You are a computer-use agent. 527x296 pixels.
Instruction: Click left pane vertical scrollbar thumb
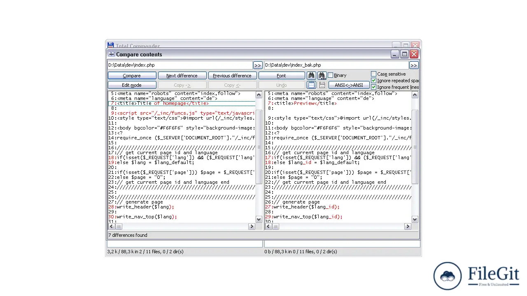pyautogui.click(x=259, y=147)
